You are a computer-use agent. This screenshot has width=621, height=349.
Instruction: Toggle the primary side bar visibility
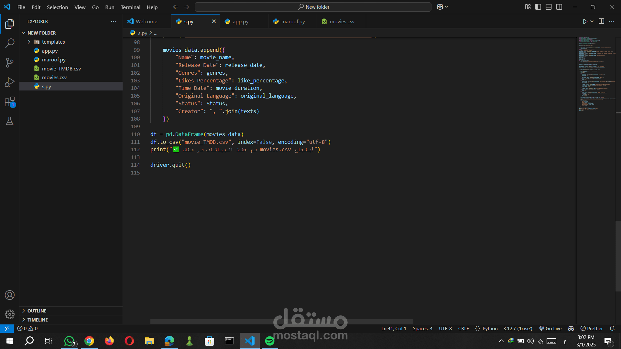click(538, 7)
